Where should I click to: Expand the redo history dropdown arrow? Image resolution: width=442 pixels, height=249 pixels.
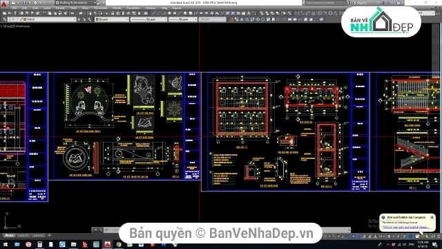click(84, 13)
